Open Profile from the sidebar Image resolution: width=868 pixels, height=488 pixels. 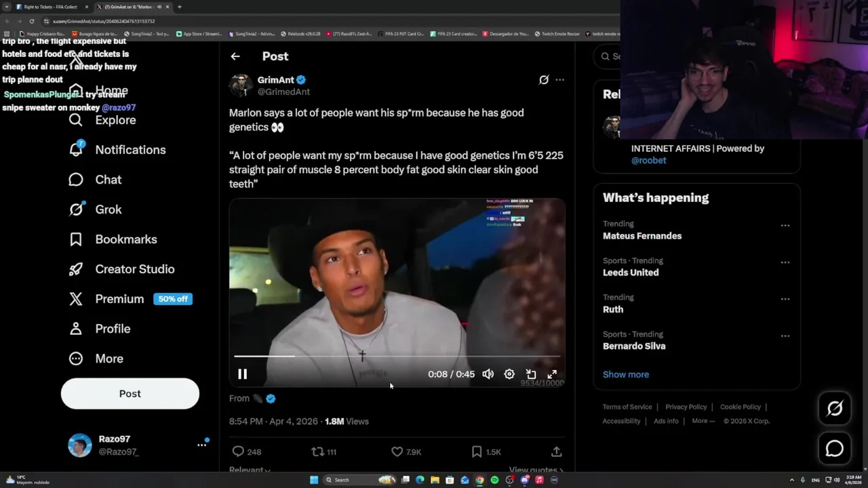pyautogui.click(x=99, y=329)
